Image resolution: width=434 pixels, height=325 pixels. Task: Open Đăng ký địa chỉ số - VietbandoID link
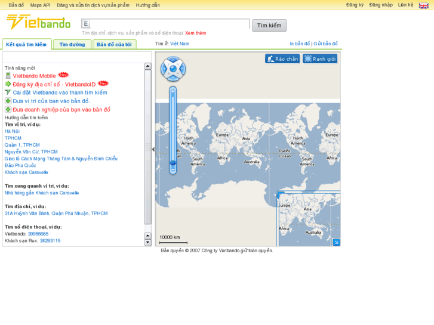click(54, 84)
